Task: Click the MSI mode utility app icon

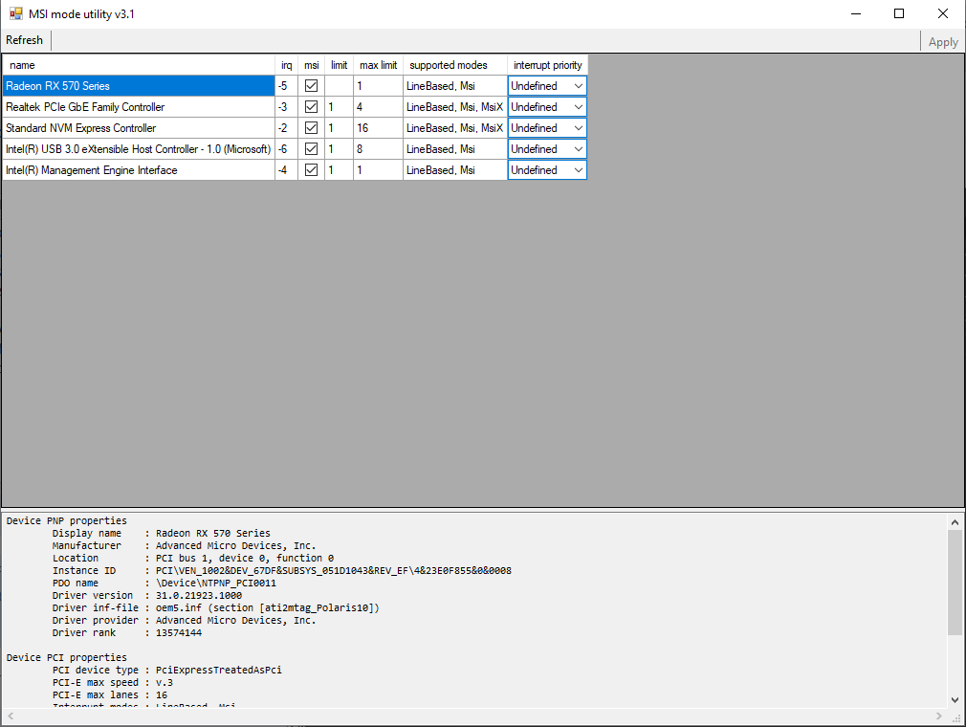Action: coord(16,13)
